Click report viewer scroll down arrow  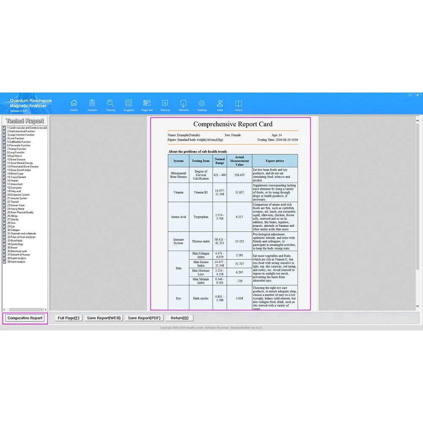[418, 306]
